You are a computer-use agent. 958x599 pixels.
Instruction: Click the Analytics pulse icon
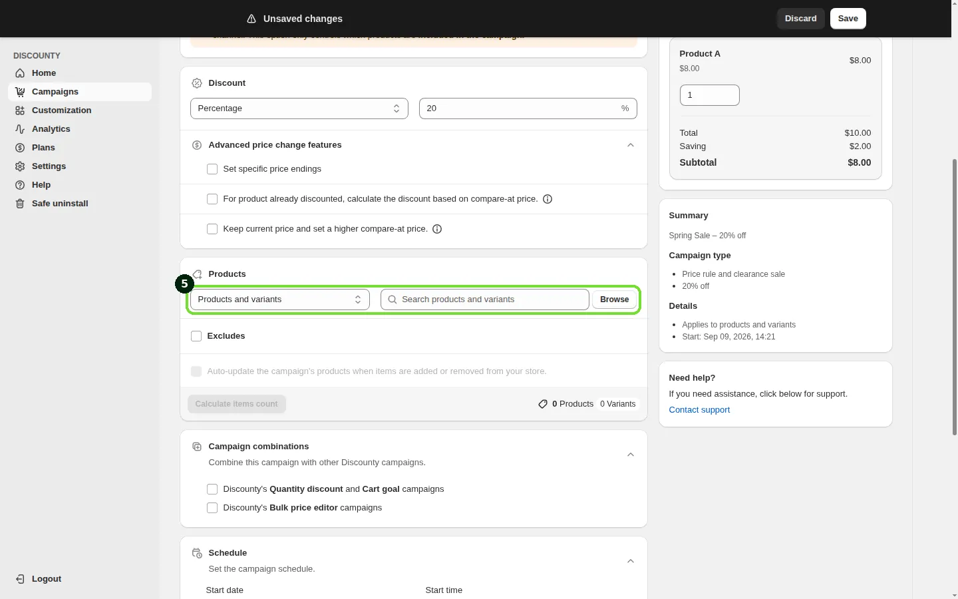(20, 129)
